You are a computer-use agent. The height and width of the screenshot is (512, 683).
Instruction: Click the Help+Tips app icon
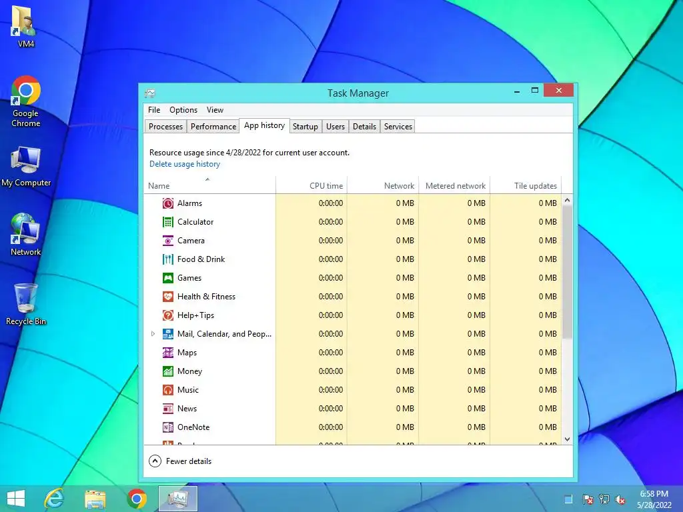click(167, 315)
